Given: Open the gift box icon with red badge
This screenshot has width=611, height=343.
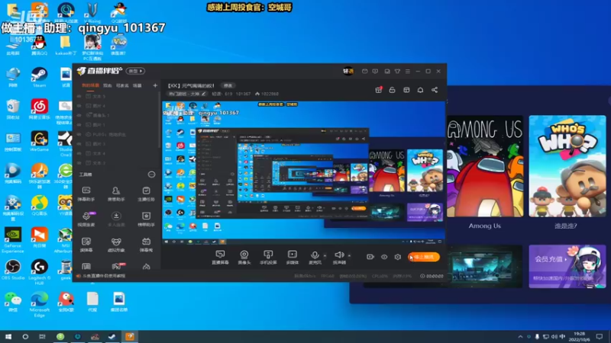Looking at the screenshot, I should (x=378, y=90).
